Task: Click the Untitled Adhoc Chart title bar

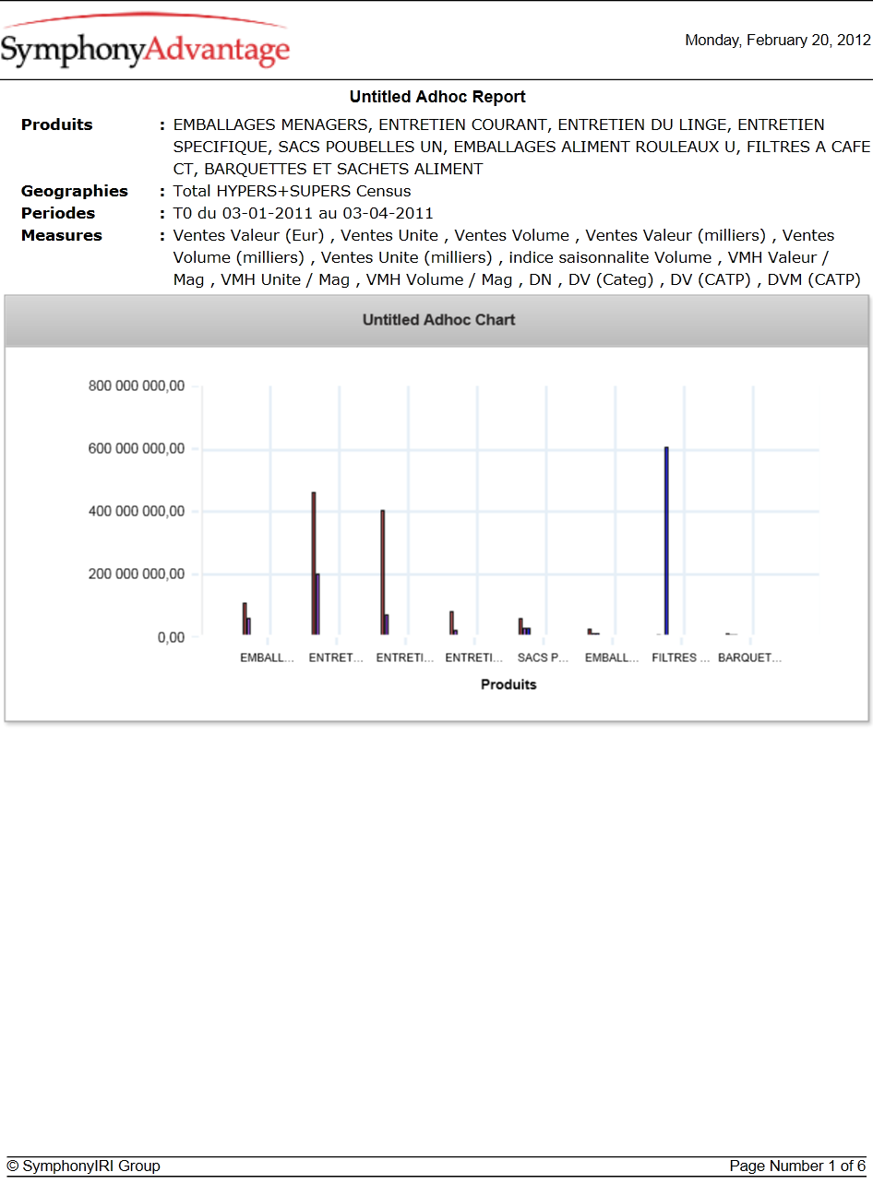Action: pos(437,321)
